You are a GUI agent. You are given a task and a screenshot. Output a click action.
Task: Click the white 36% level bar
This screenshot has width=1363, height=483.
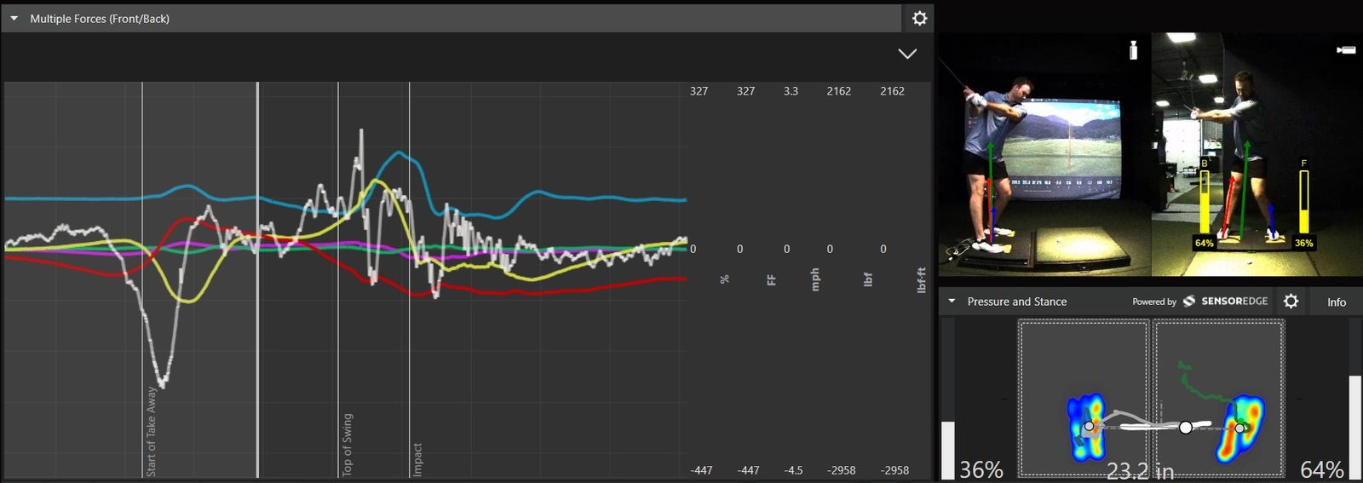click(948, 450)
